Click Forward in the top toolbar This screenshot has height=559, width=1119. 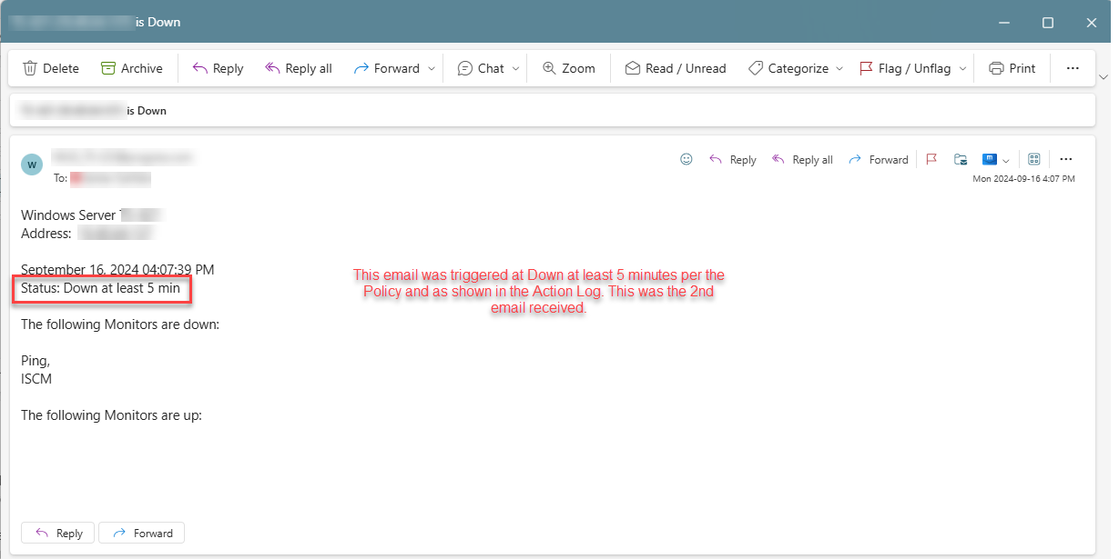pyautogui.click(x=386, y=68)
